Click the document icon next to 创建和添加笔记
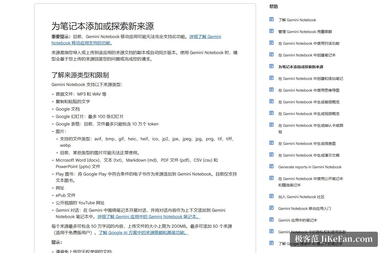This screenshot has width=384, height=253. (x=271, y=78)
